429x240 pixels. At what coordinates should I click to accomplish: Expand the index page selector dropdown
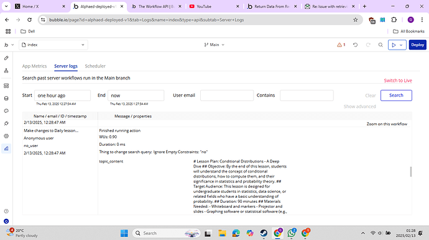53,45
